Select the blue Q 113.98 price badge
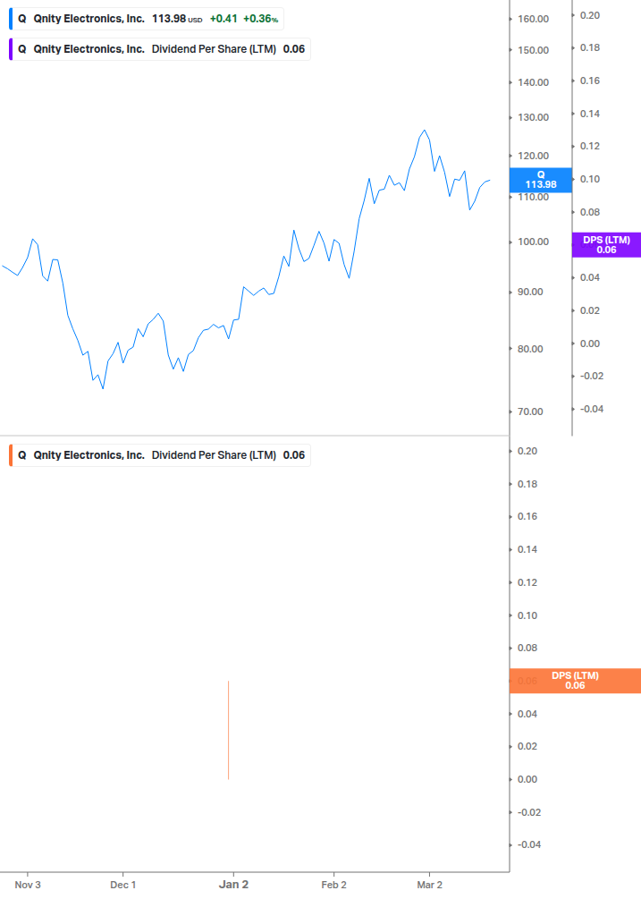 click(539, 180)
